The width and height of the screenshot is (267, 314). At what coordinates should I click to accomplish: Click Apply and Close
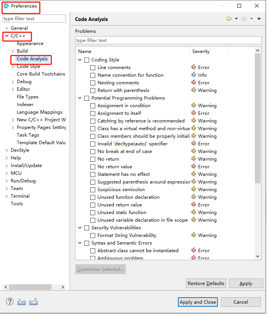tap(198, 302)
